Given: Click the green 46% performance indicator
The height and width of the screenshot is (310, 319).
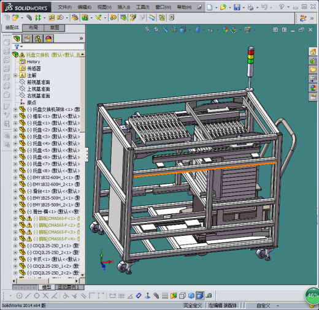Looking at the screenshot, I should (312, 295).
